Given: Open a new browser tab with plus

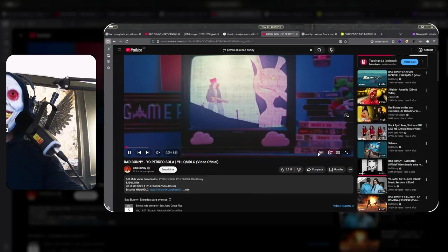Looking at the screenshot, I should 381,34.
